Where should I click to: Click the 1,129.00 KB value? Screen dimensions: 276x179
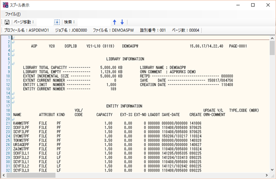111,72
